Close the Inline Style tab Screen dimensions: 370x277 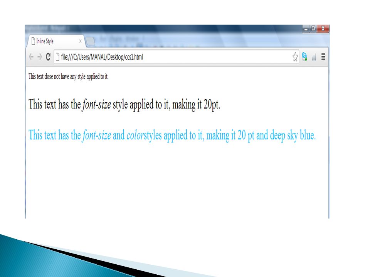pyautogui.click(x=81, y=41)
